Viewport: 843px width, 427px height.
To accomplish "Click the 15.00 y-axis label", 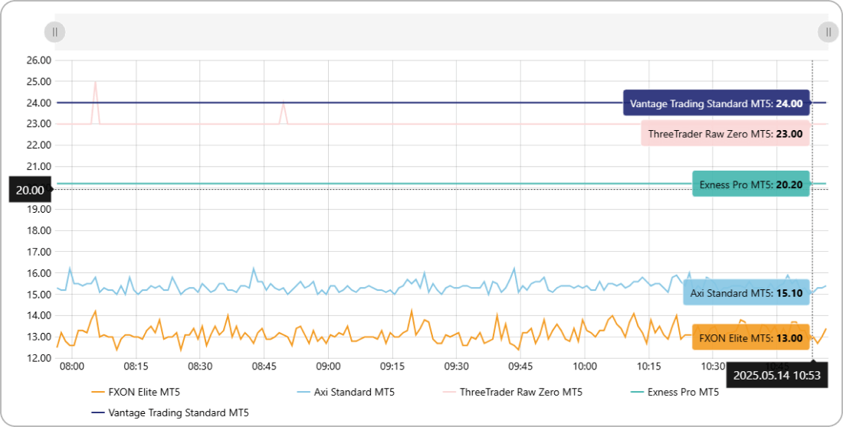I will coord(39,295).
